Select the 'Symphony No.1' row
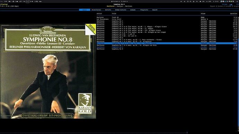 167,21
